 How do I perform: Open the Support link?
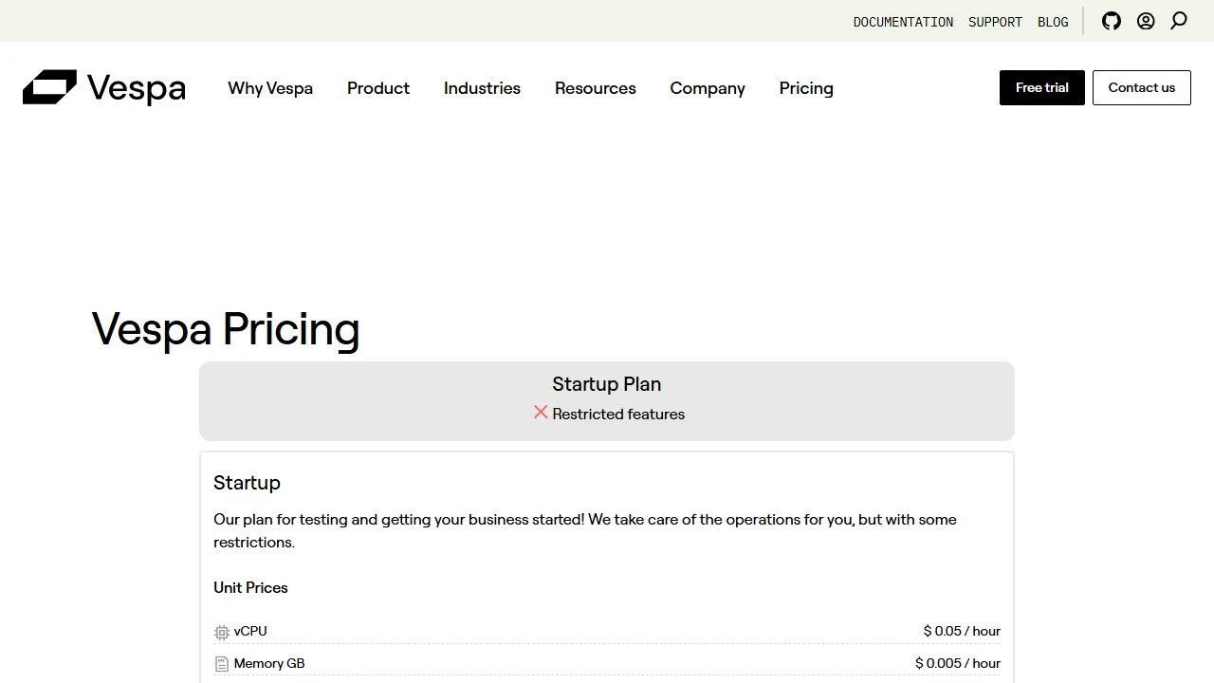(995, 22)
